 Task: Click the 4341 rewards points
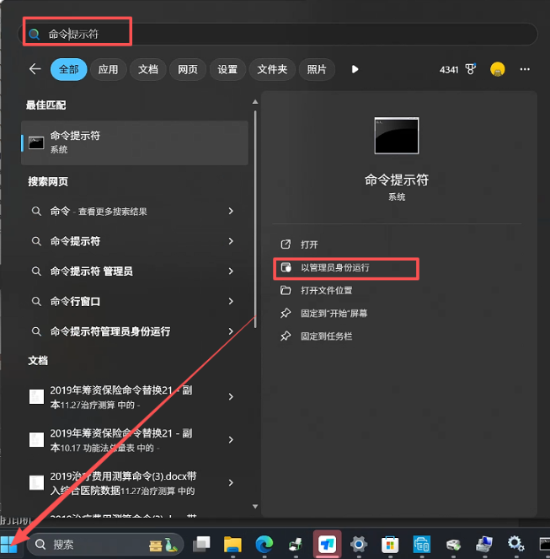449,69
